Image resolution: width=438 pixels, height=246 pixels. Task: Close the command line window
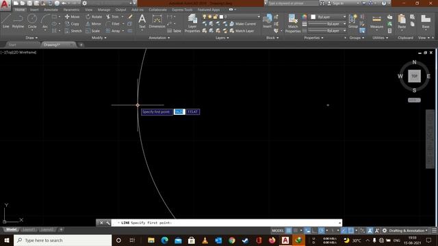101,223
